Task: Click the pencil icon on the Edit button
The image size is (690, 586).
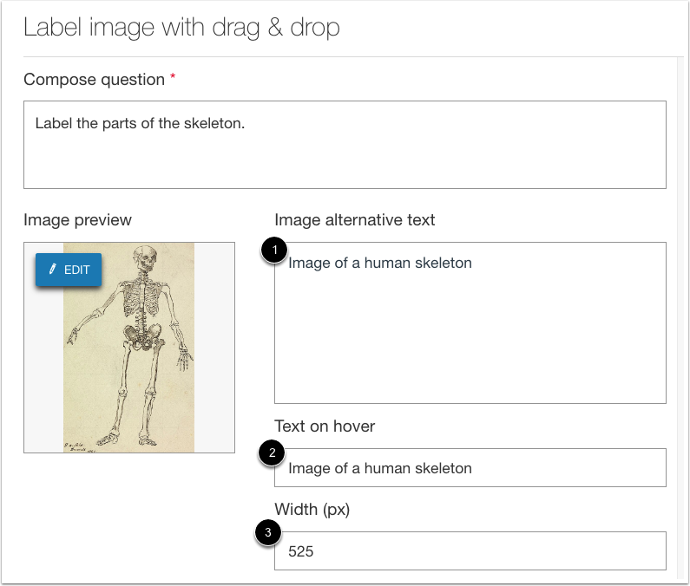Action: (53, 270)
